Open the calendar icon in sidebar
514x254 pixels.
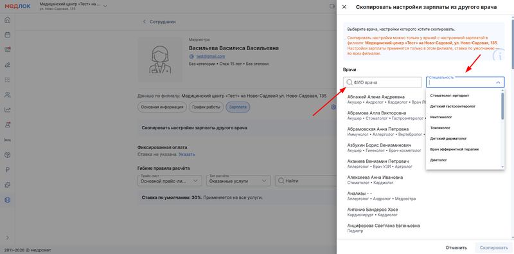coord(8,35)
